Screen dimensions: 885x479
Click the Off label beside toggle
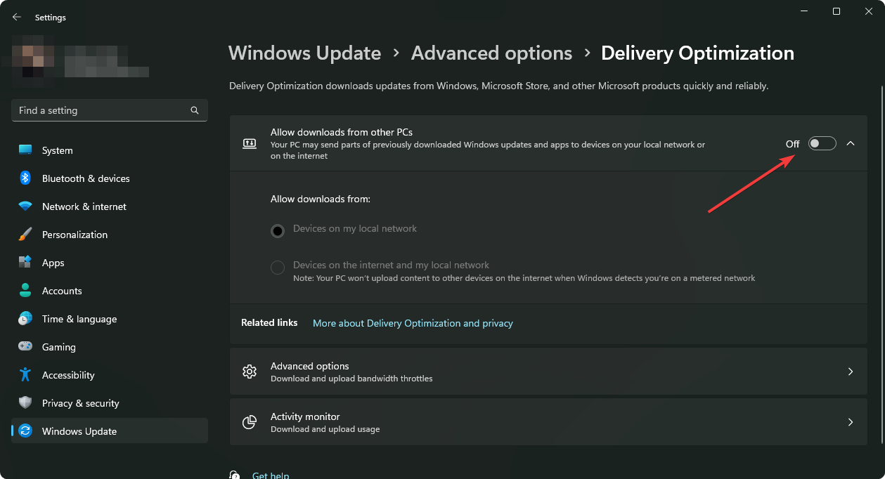(792, 144)
